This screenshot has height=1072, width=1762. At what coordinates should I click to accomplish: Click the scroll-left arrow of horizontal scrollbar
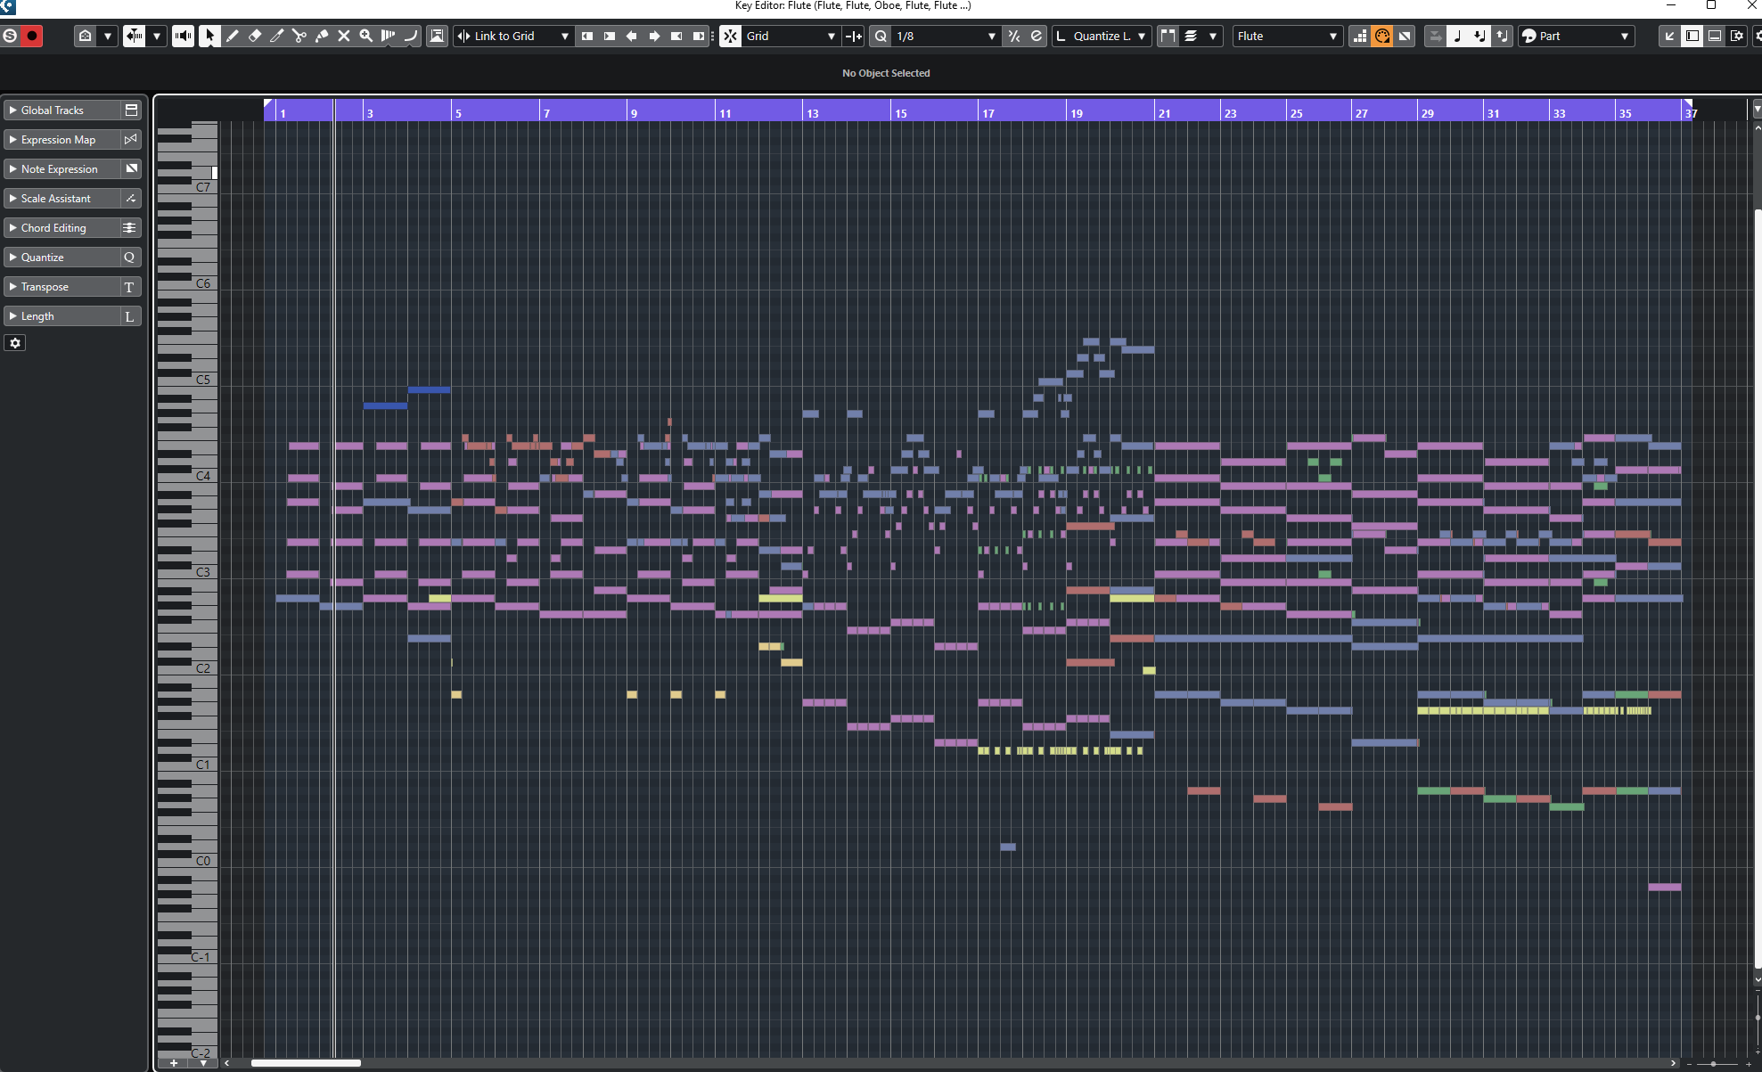point(227,1062)
